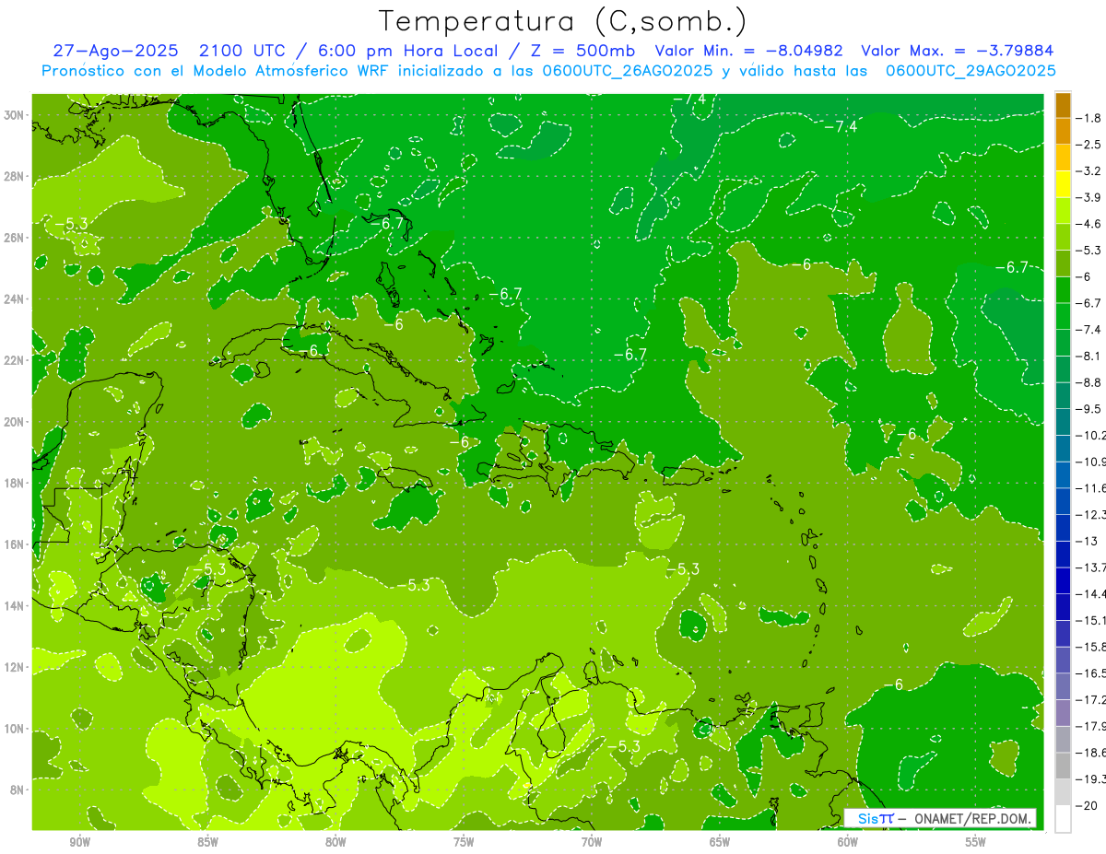Click the '90W' longitude axis label
The width and height of the screenshot is (1106, 854).
pos(80,842)
